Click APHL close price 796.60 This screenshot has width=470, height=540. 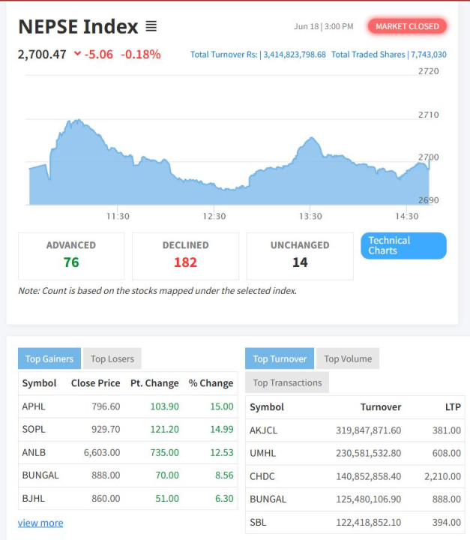click(106, 406)
